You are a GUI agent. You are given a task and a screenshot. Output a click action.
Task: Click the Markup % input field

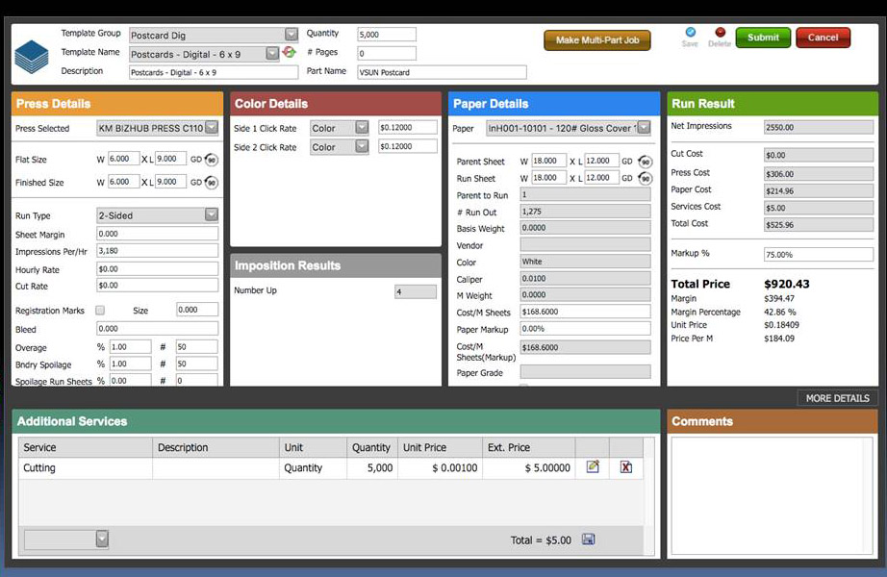(x=818, y=255)
